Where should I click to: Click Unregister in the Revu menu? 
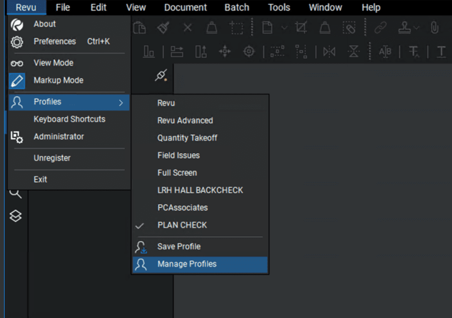[69, 158]
